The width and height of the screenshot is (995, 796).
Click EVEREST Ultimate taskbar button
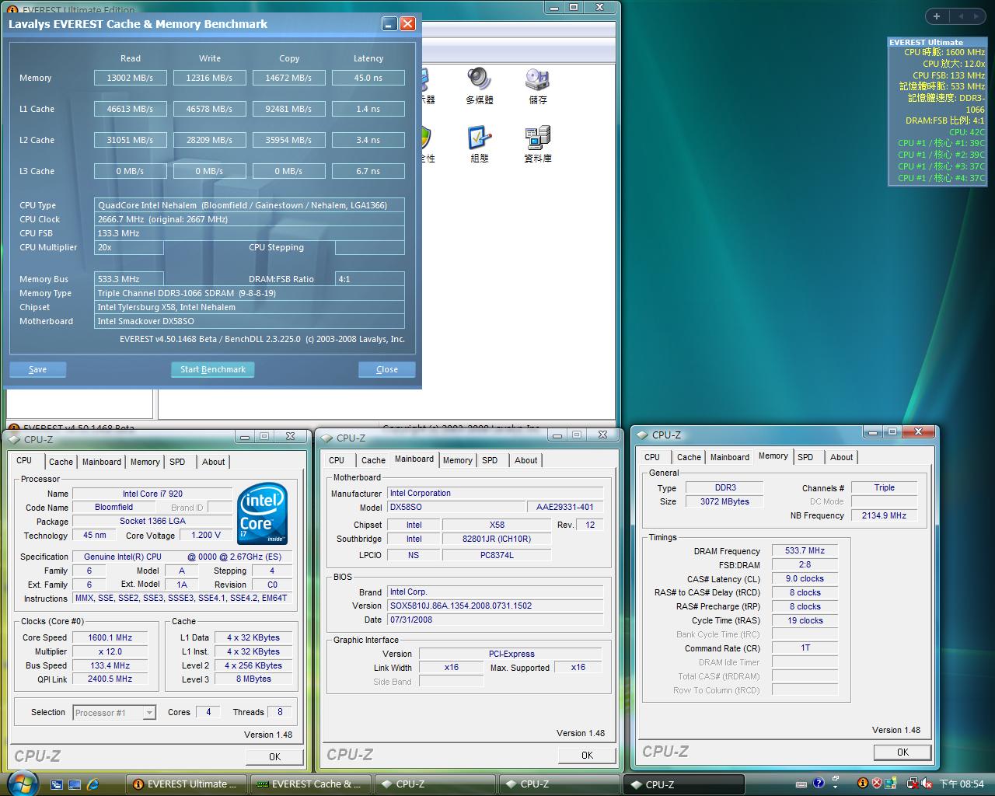tap(187, 784)
